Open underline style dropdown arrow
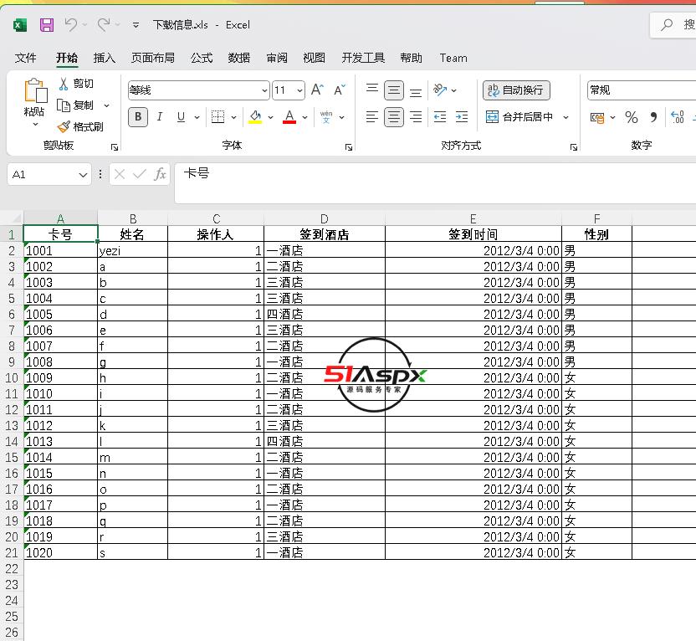Viewport: 696px width, 641px height. [x=197, y=118]
